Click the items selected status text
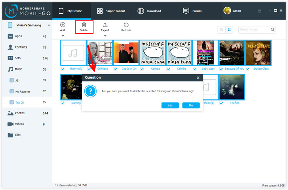Image resolution: width=288 pixels, height=190 pixels. [x=71, y=186]
